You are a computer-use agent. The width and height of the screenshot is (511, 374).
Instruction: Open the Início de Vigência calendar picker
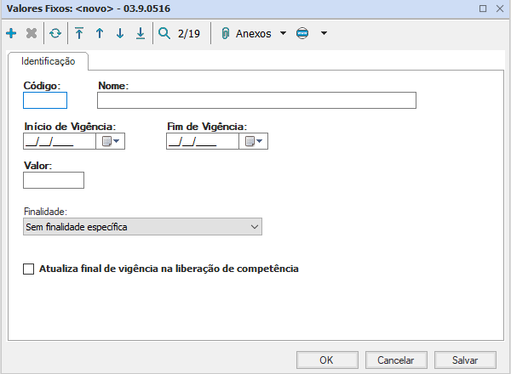point(111,142)
